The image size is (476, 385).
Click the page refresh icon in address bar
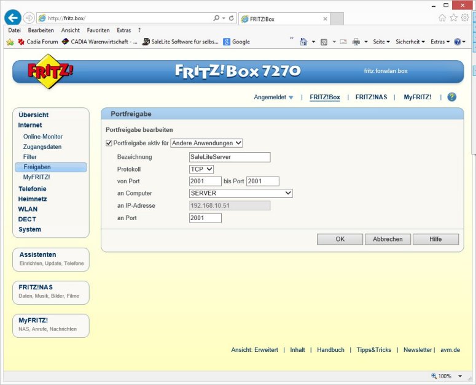(x=231, y=18)
